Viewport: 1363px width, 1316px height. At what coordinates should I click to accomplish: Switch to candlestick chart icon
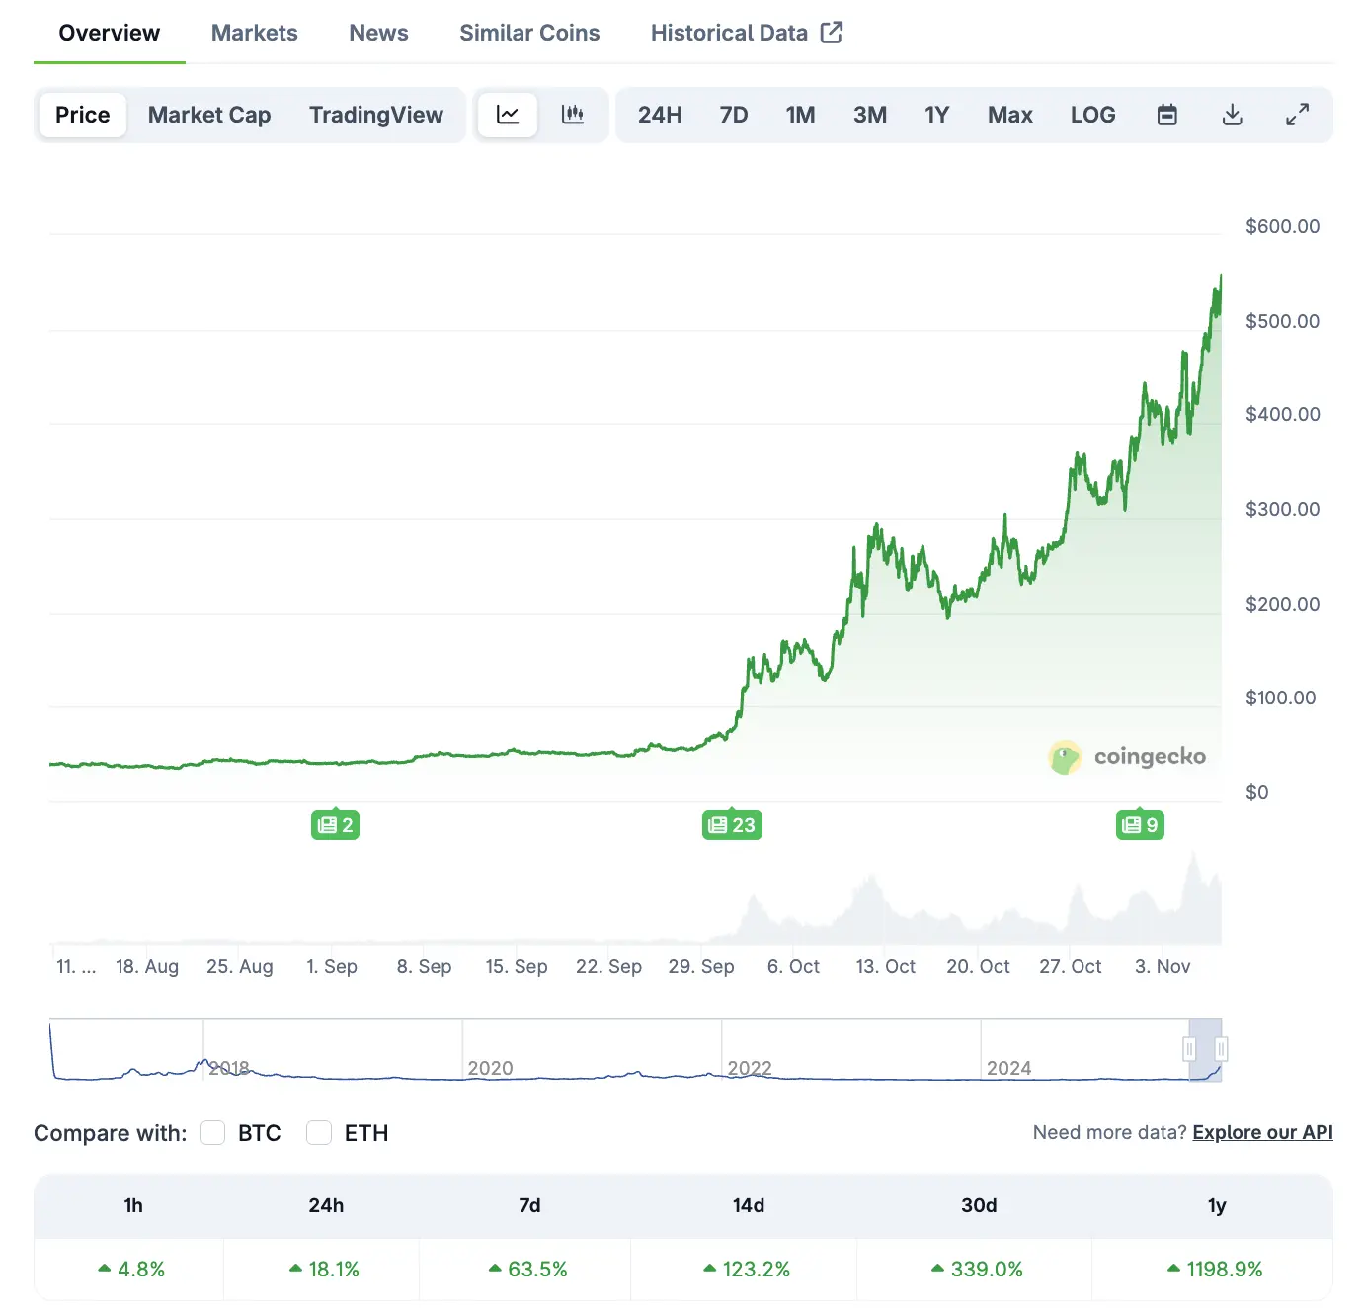pyautogui.click(x=573, y=115)
